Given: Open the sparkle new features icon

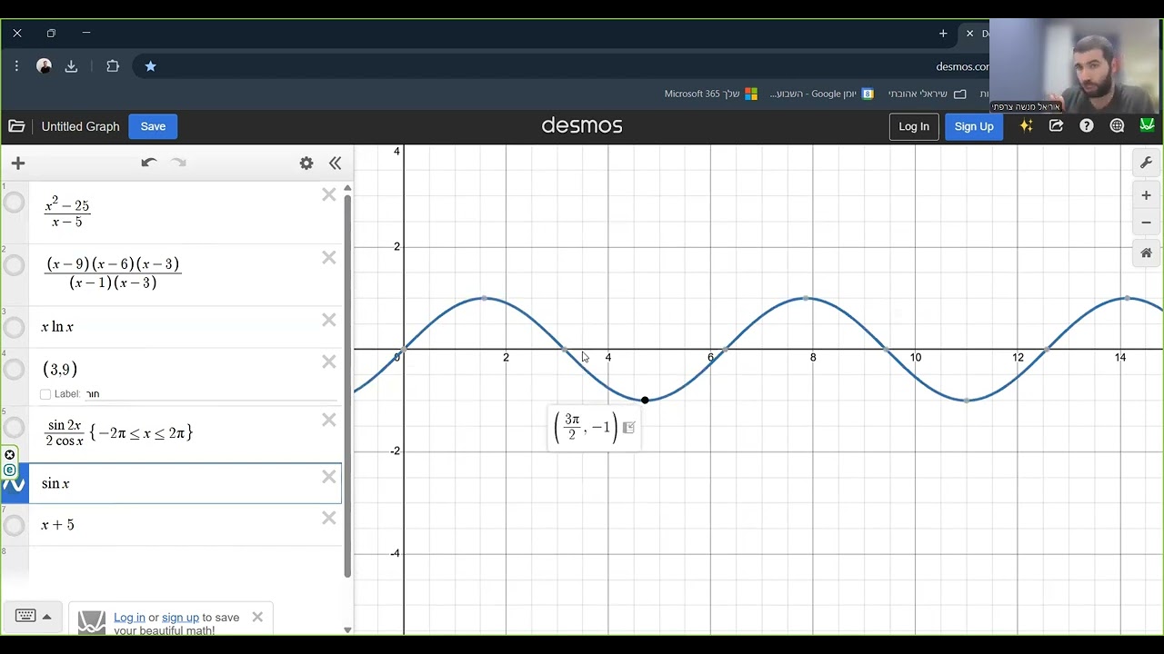Looking at the screenshot, I should (x=1027, y=126).
